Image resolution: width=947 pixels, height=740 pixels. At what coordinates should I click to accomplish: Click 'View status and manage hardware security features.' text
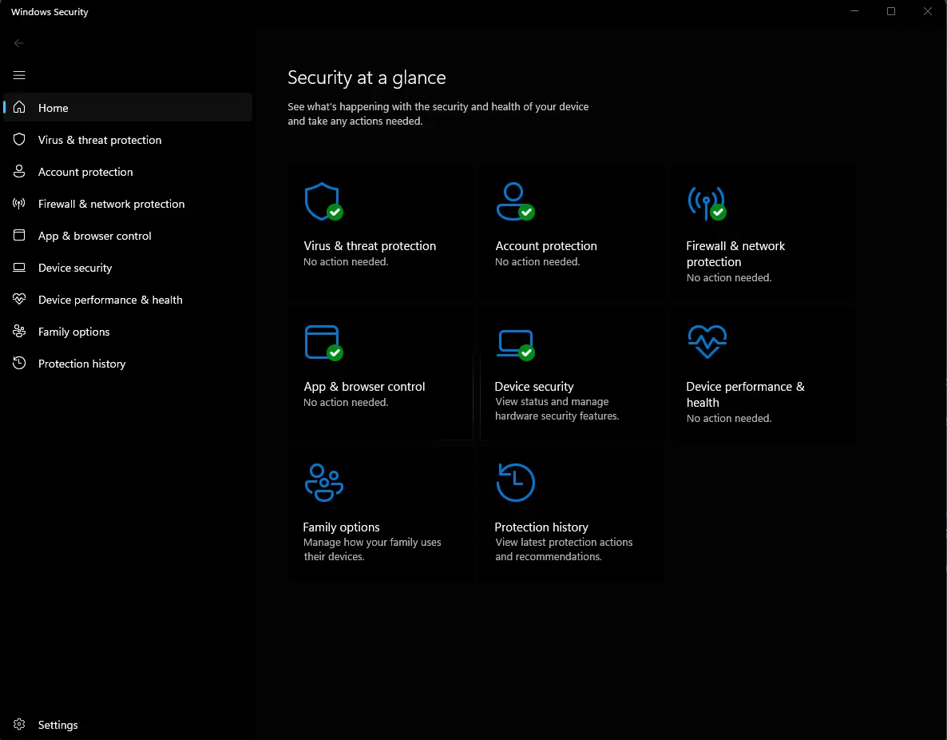pos(557,408)
